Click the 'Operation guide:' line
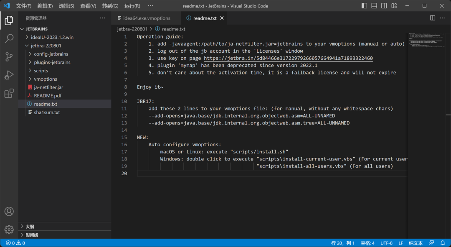This screenshot has width=451, height=247. 160,36
